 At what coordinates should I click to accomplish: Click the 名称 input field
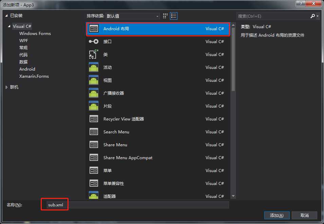[138, 205]
